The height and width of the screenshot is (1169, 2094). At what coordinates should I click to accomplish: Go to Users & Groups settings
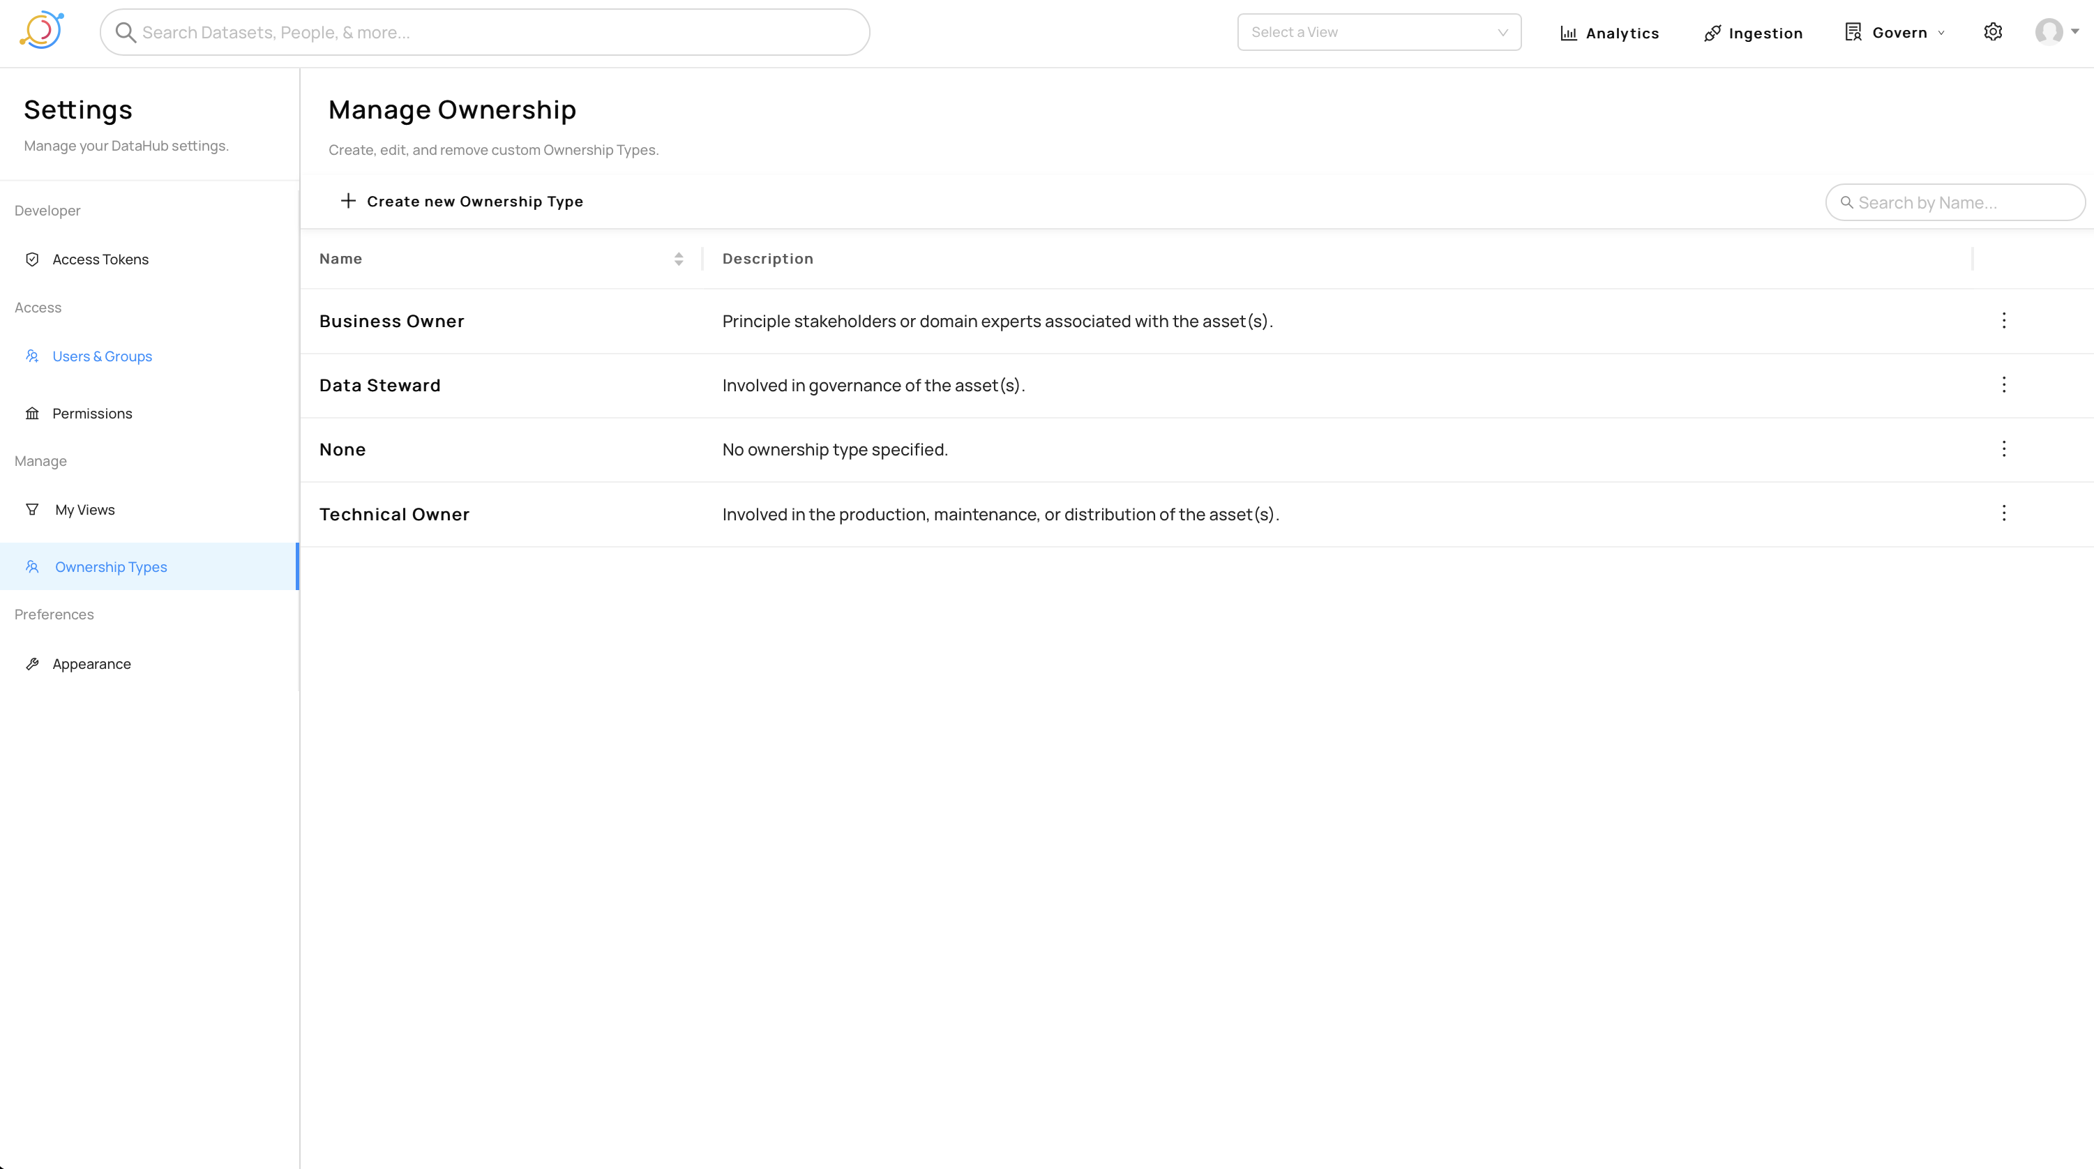point(102,356)
